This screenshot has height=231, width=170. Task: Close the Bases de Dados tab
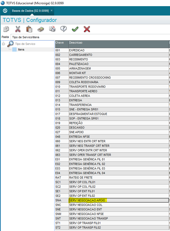pyautogui.click(x=52, y=10)
